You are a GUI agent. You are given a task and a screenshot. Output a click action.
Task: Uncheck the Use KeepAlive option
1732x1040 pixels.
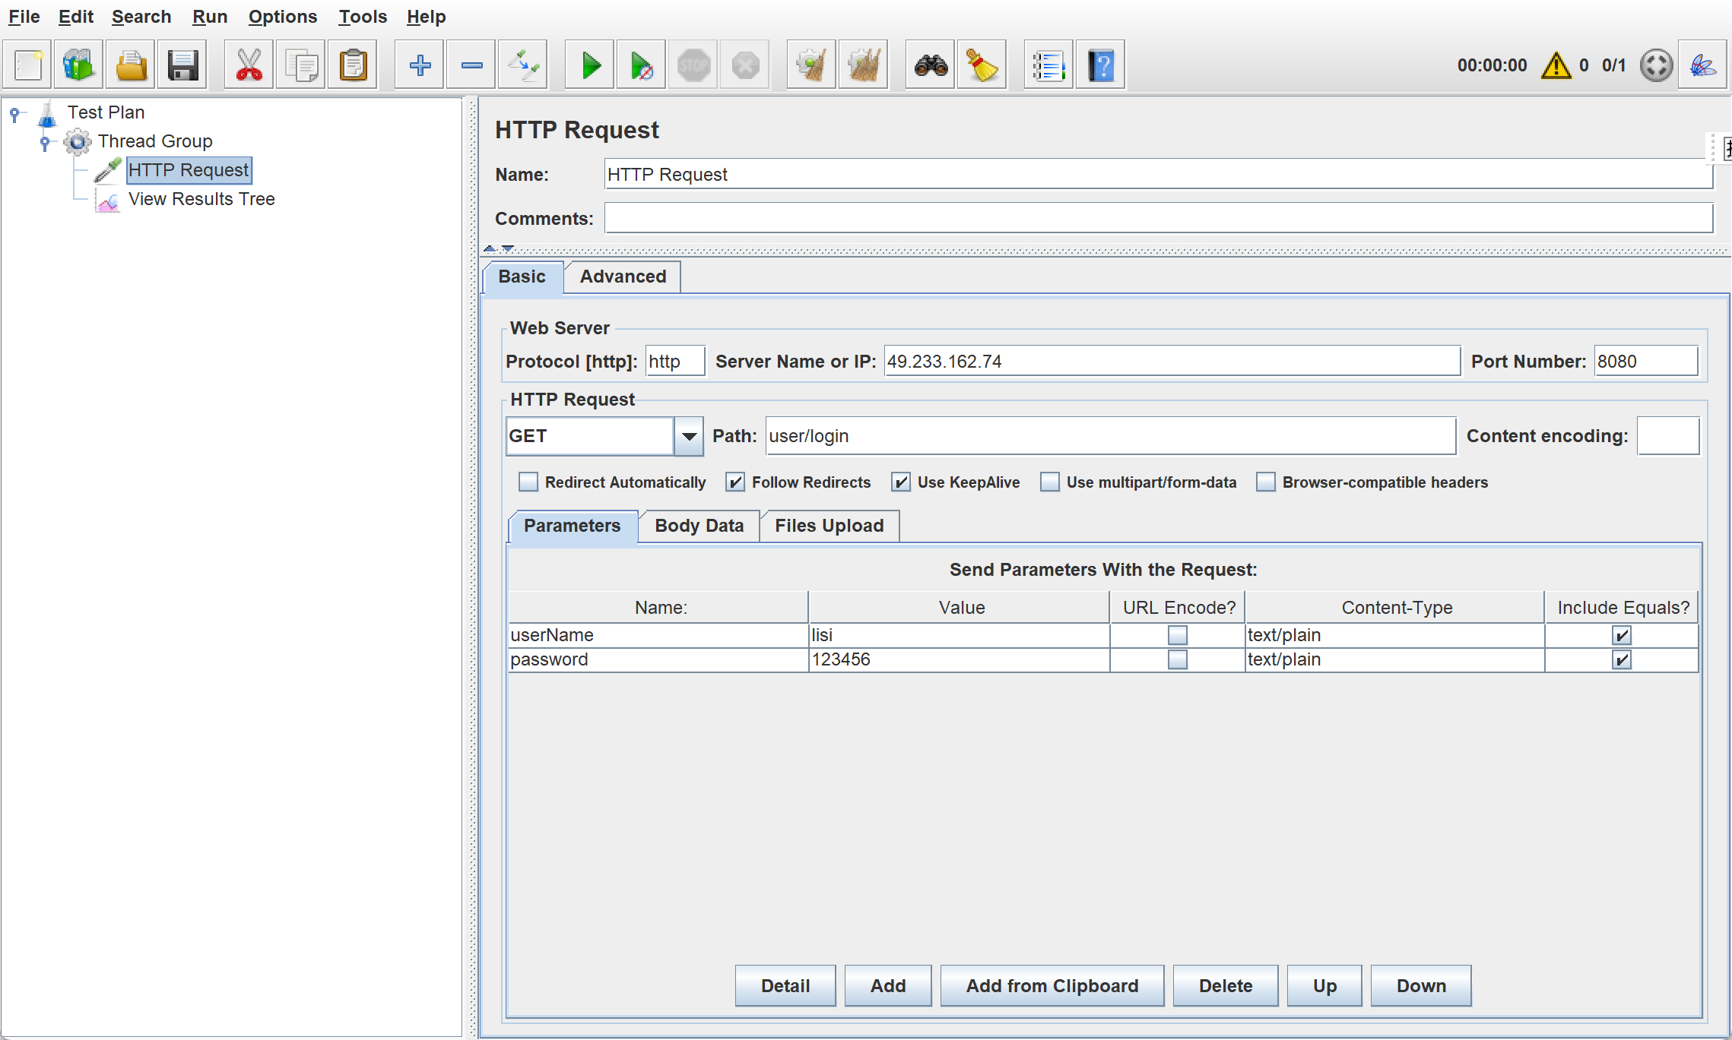coord(901,482)
